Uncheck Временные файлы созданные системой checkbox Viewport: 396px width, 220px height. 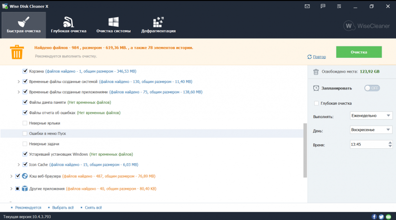(25, 82)
